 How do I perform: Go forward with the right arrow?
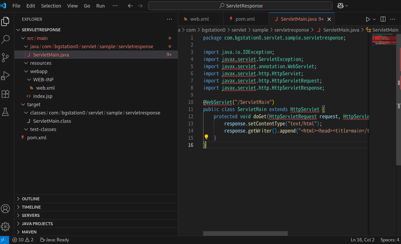click(x=140, y=6)
